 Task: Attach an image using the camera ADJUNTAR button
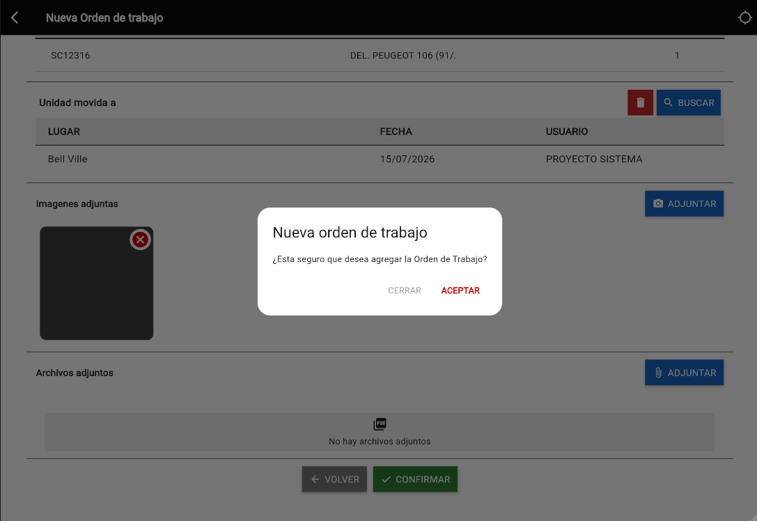684,204
